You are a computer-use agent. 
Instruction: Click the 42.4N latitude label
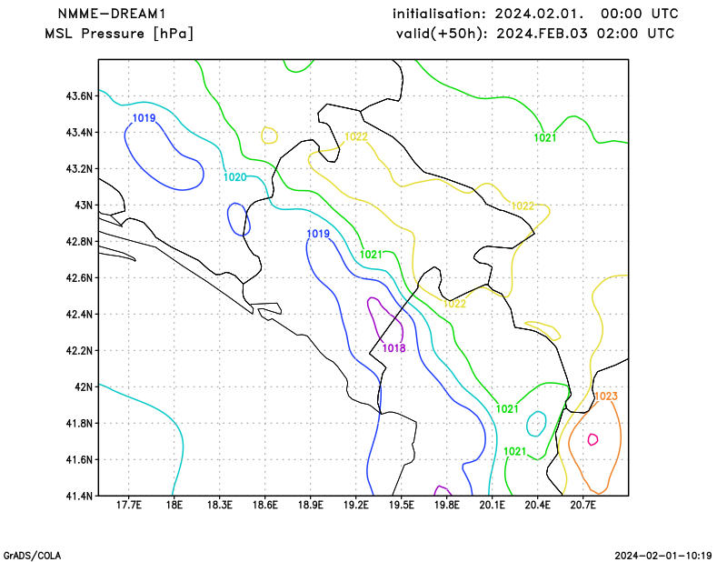(x=79, y=315)
